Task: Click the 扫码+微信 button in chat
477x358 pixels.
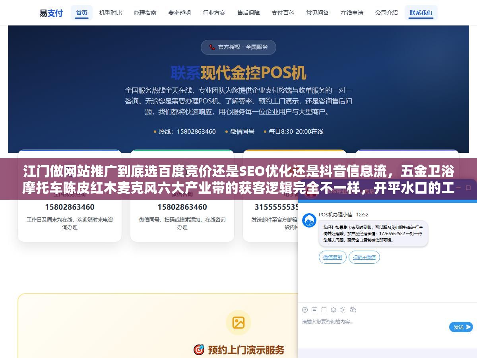Action: click(364, 257)
